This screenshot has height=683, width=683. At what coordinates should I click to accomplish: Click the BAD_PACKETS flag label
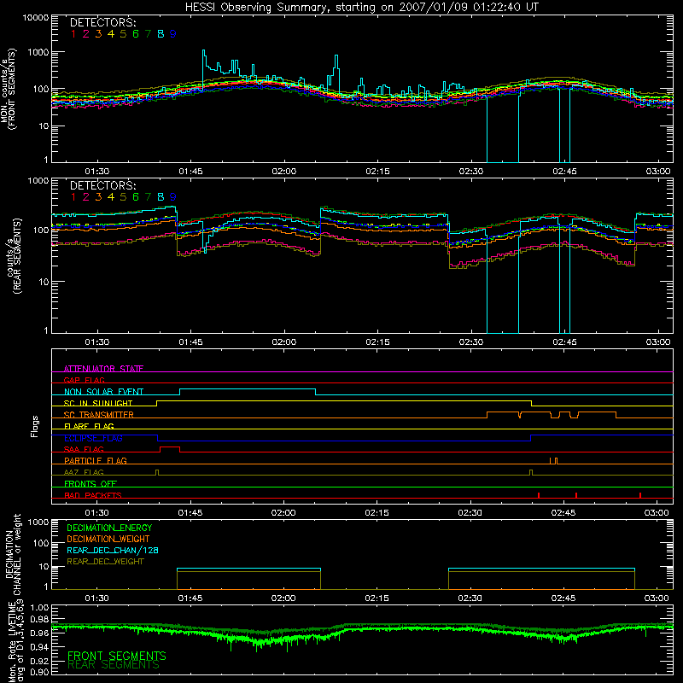point(93,495)
